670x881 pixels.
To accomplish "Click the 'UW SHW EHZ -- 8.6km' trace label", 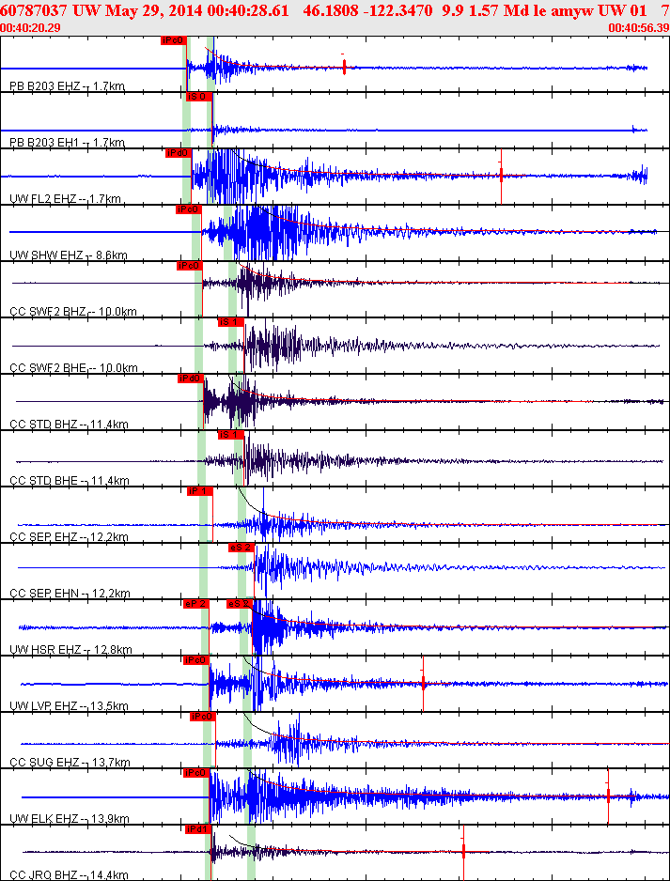I will tap(69, 255).
